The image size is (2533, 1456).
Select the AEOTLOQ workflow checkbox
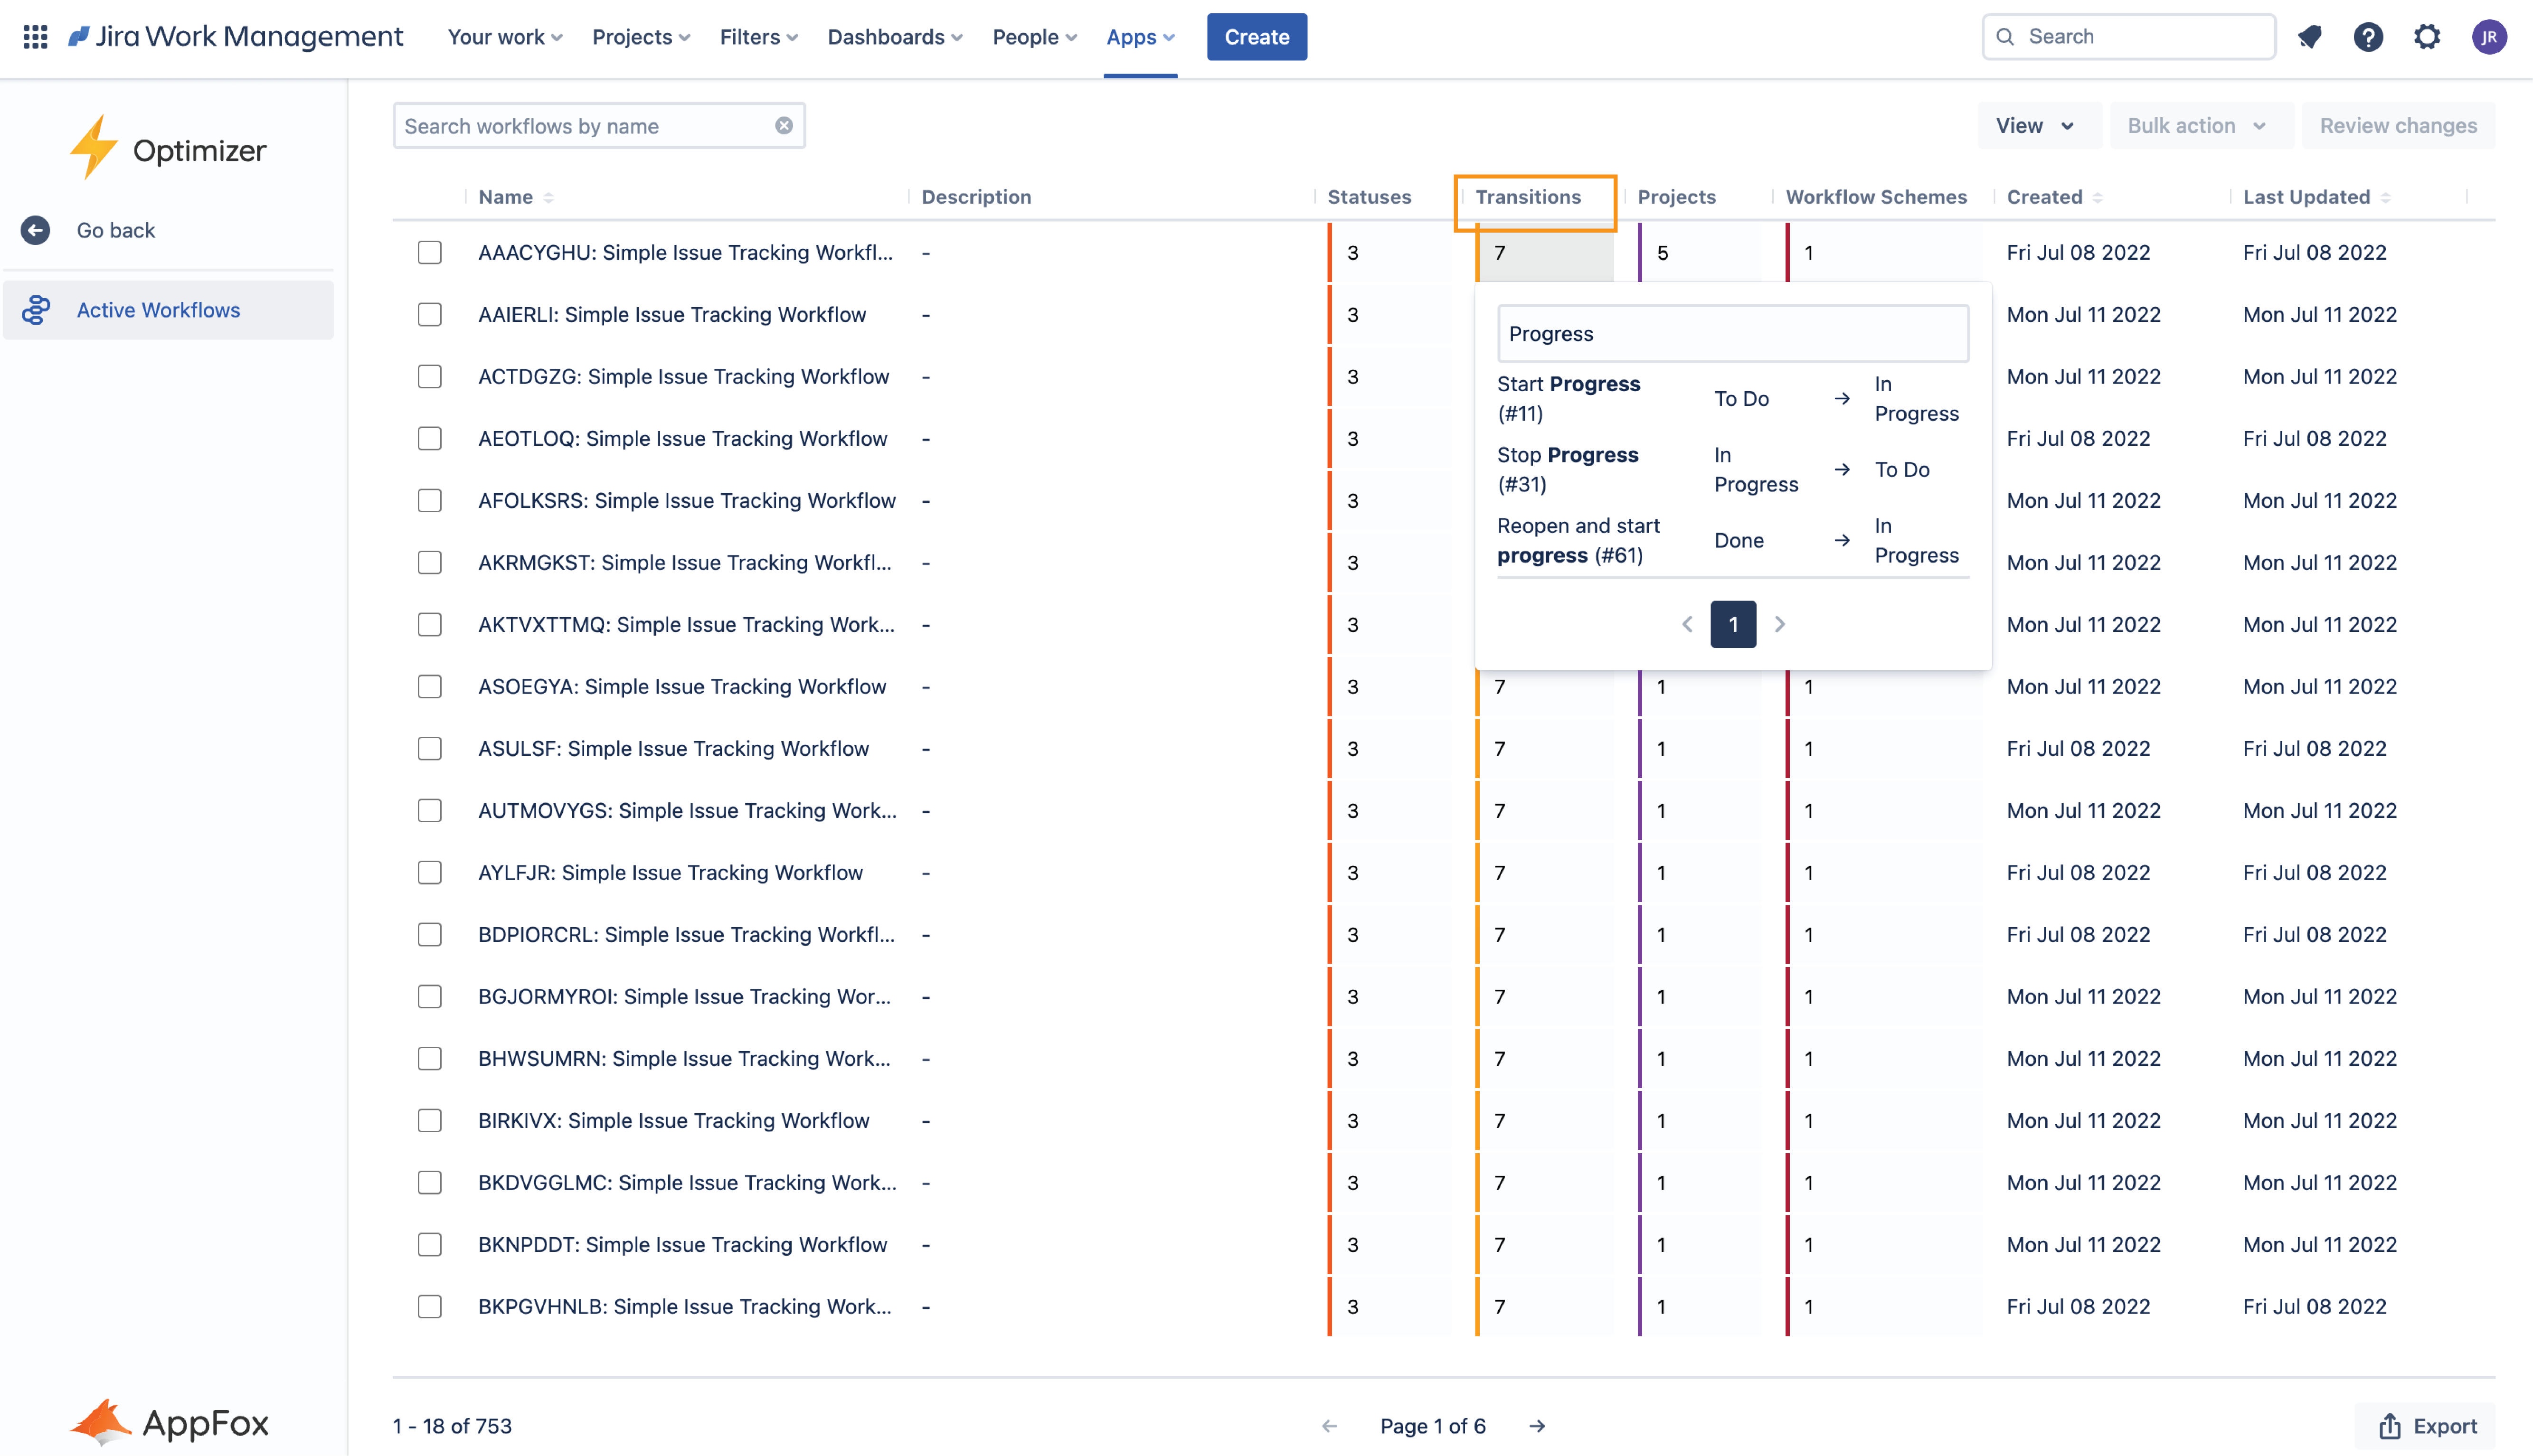(x=429, y=438)
